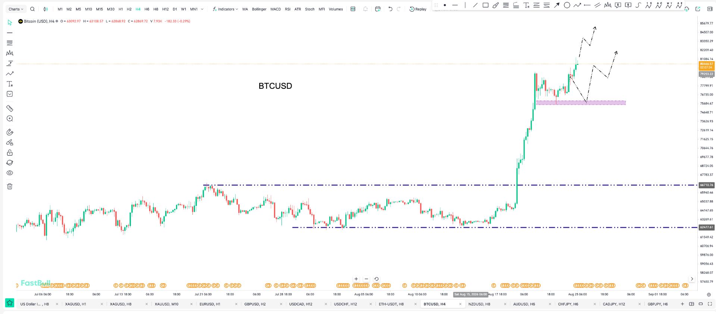This screenshot has width=716, height=314.
Task: Expand more timeframes chevron
Action: (x=202, y=9)
